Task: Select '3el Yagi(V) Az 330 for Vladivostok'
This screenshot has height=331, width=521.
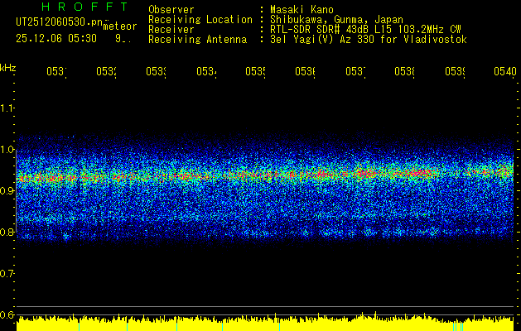Action: click(369, 40)
